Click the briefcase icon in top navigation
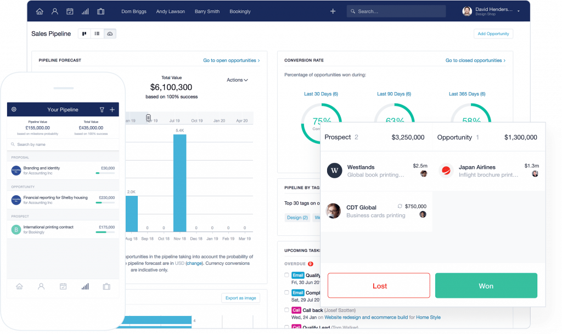The image size is (562, 334). click(100, 11)
